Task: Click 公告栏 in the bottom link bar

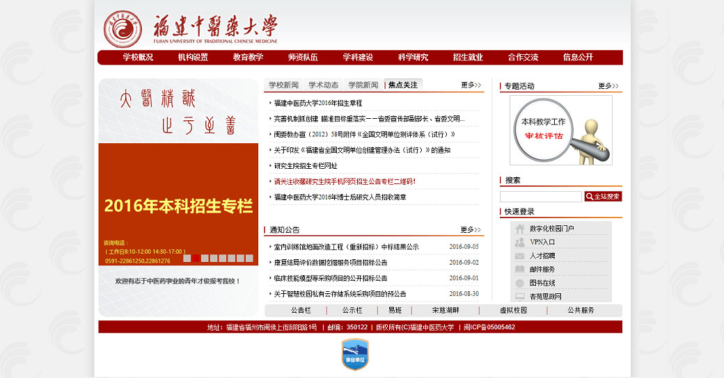Action: coord(301,310)
